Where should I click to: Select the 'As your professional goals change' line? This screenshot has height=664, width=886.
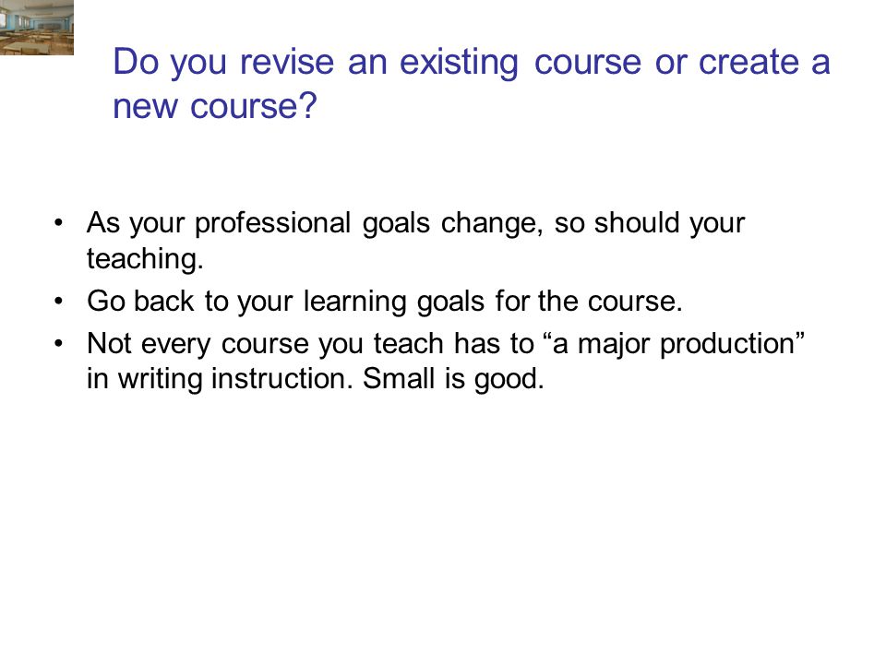point(416,223)
